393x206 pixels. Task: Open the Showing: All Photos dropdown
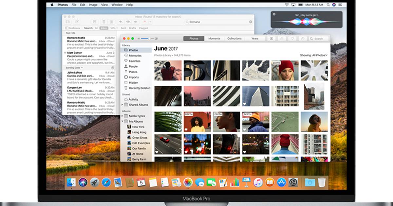point(313,55)
